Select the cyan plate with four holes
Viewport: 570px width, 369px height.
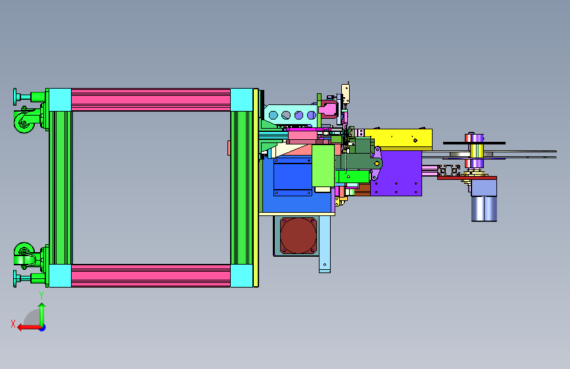(291, 115)
